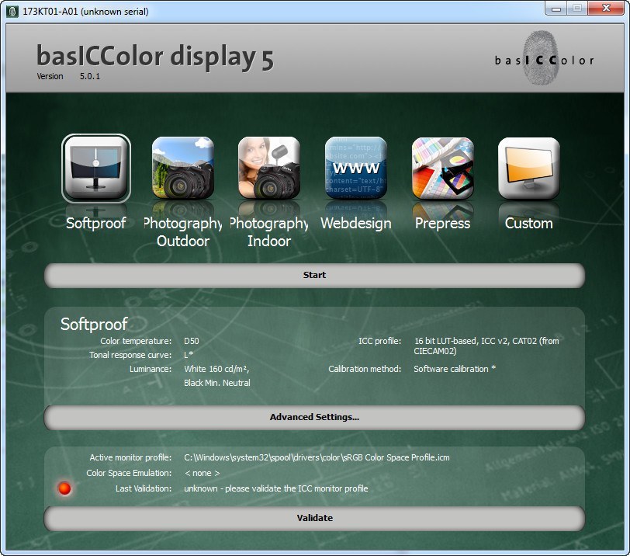The width and height of the screenshot is (630, 556).
Task: Start the calibration with Start button
Action: [x=314, y=276]
